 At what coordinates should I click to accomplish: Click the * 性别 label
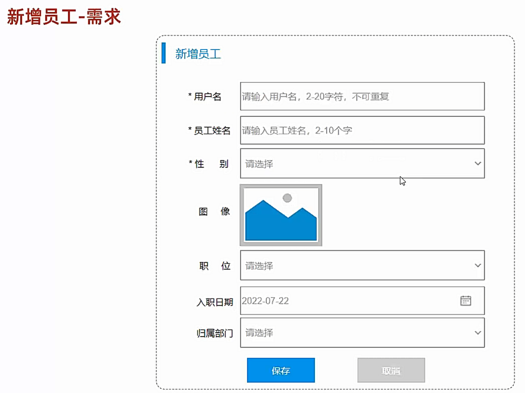click(x=209, y=164)
